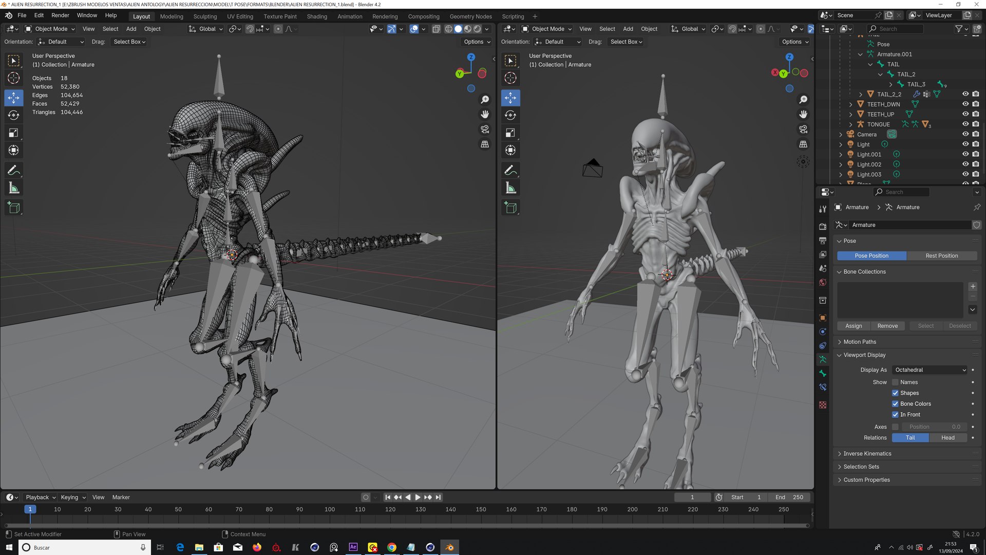Open the World properties tab
This screenshot has width=986, height=555.
823,282
